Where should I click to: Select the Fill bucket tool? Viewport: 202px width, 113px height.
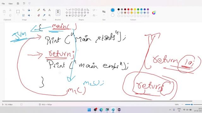click(x=44, y=10)
